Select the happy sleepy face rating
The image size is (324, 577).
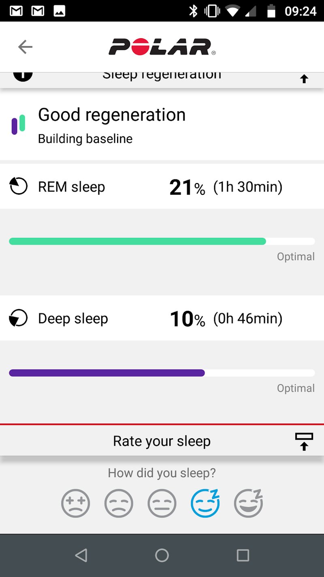(205, 504)
